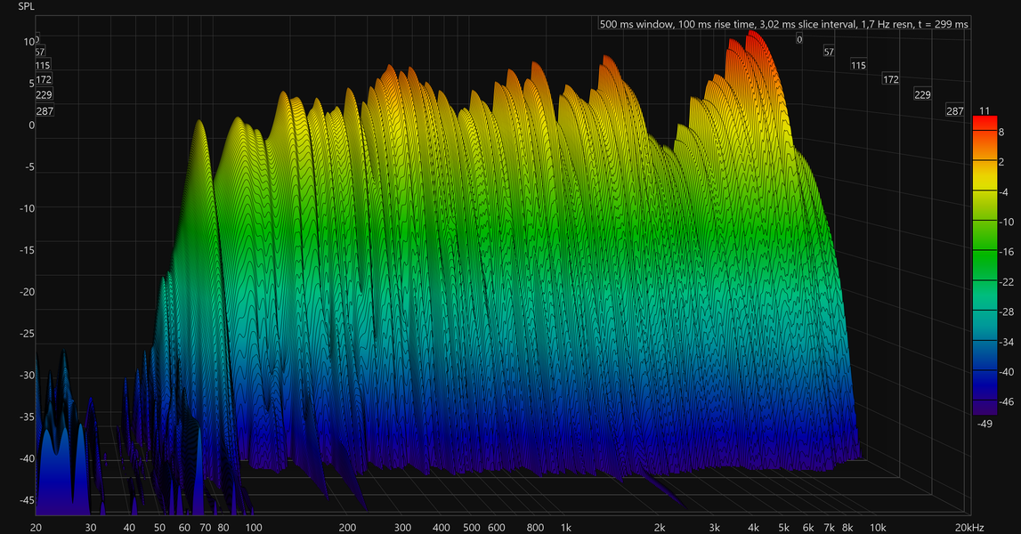Click the 0 ms time marker on right

pos(799,39)
